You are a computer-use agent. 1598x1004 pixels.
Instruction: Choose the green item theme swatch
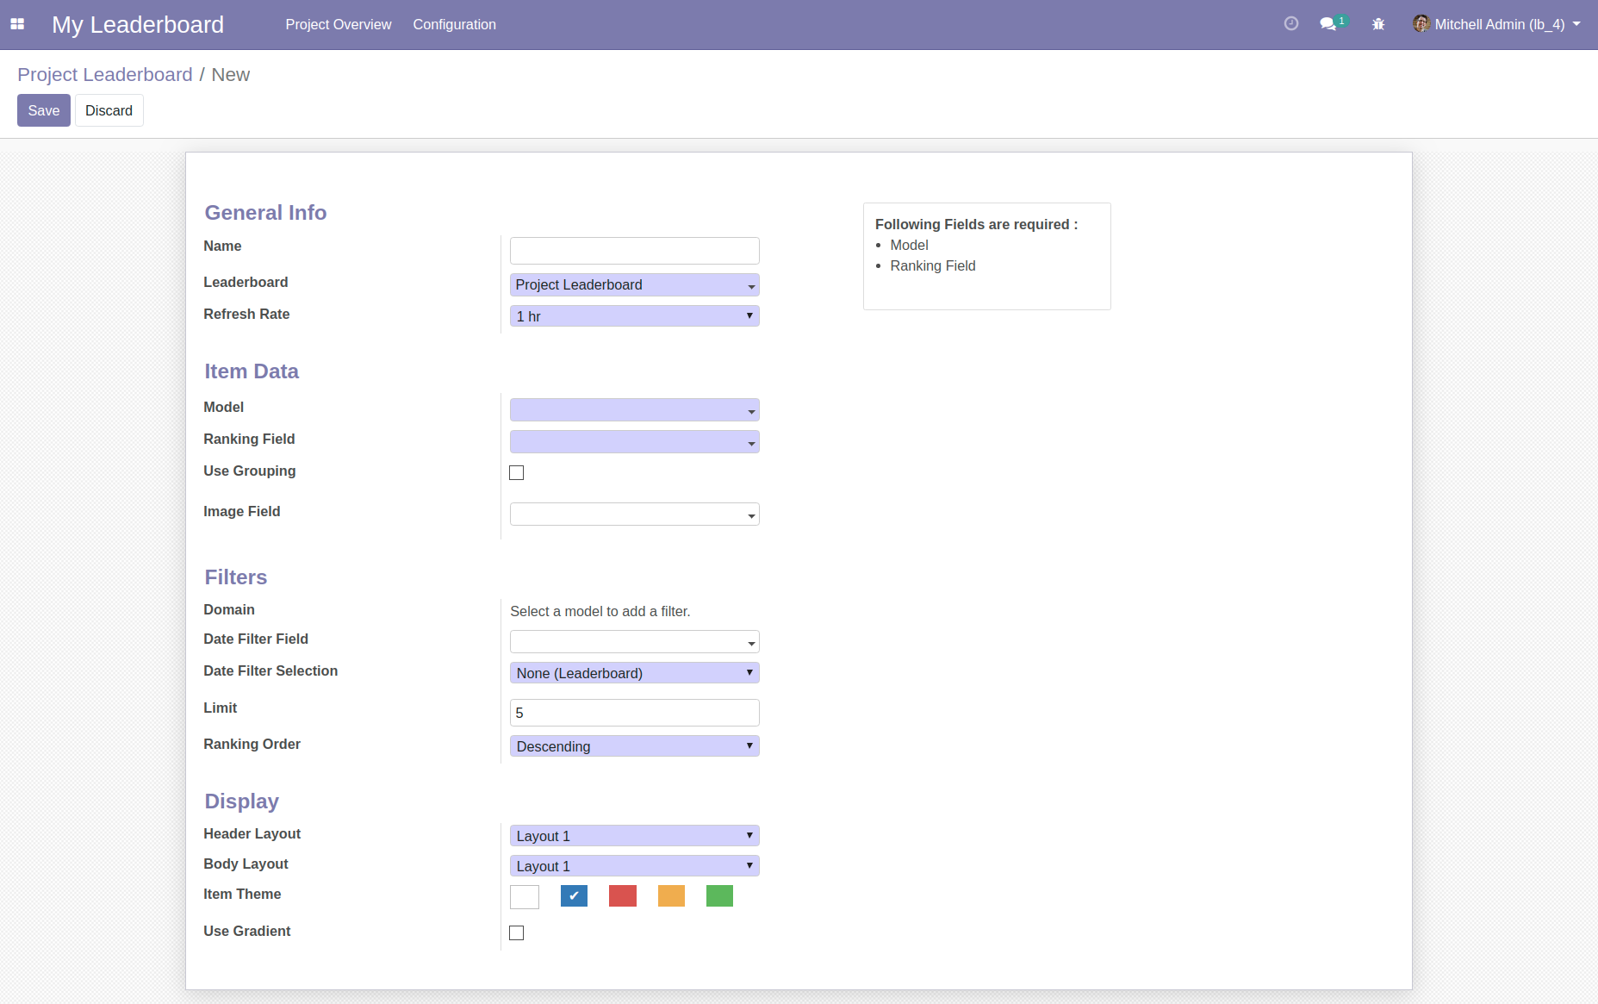719,896
